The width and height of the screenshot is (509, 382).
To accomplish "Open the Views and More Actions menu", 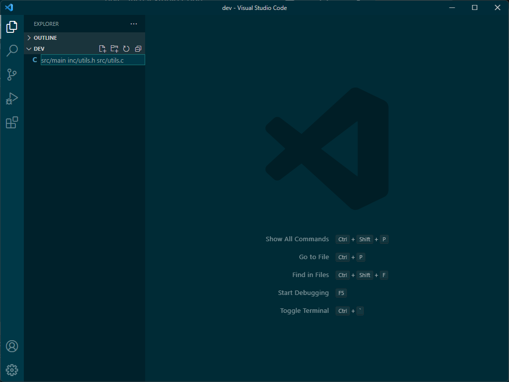I will coord(133,23).
